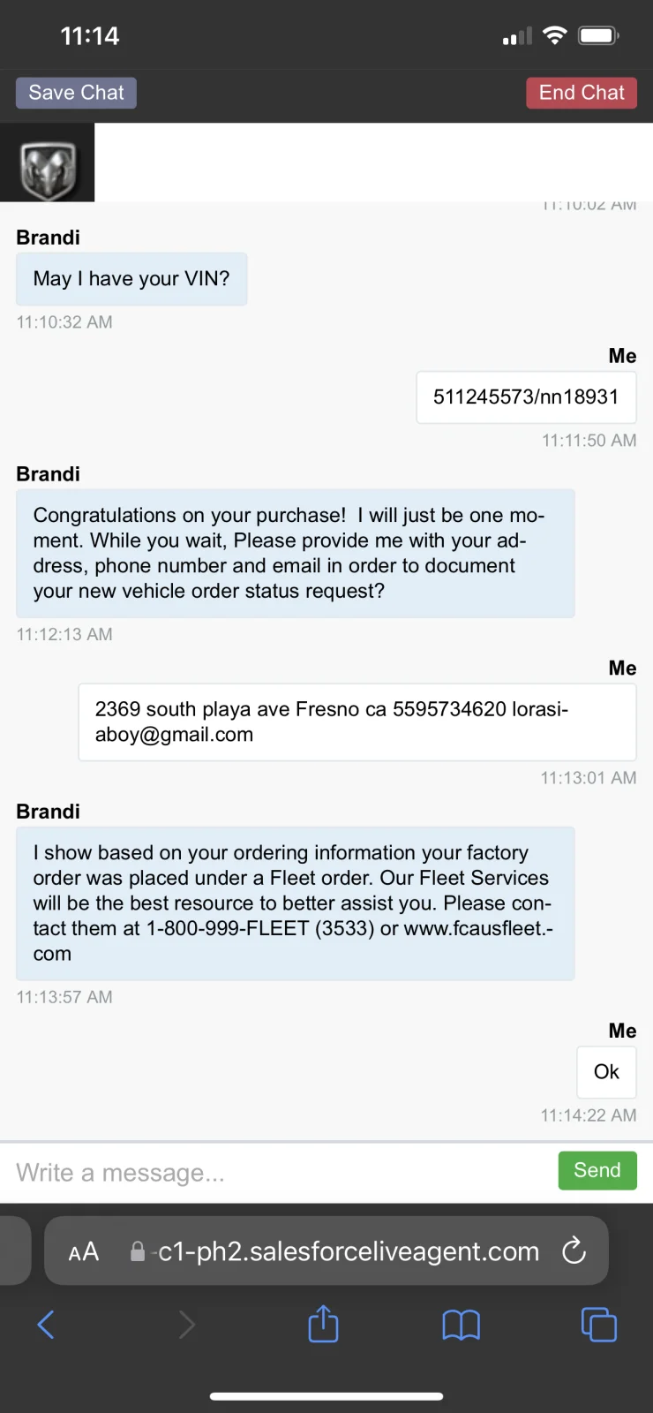Tap the salesforceliveagent.com address bar

(349, 1251)
